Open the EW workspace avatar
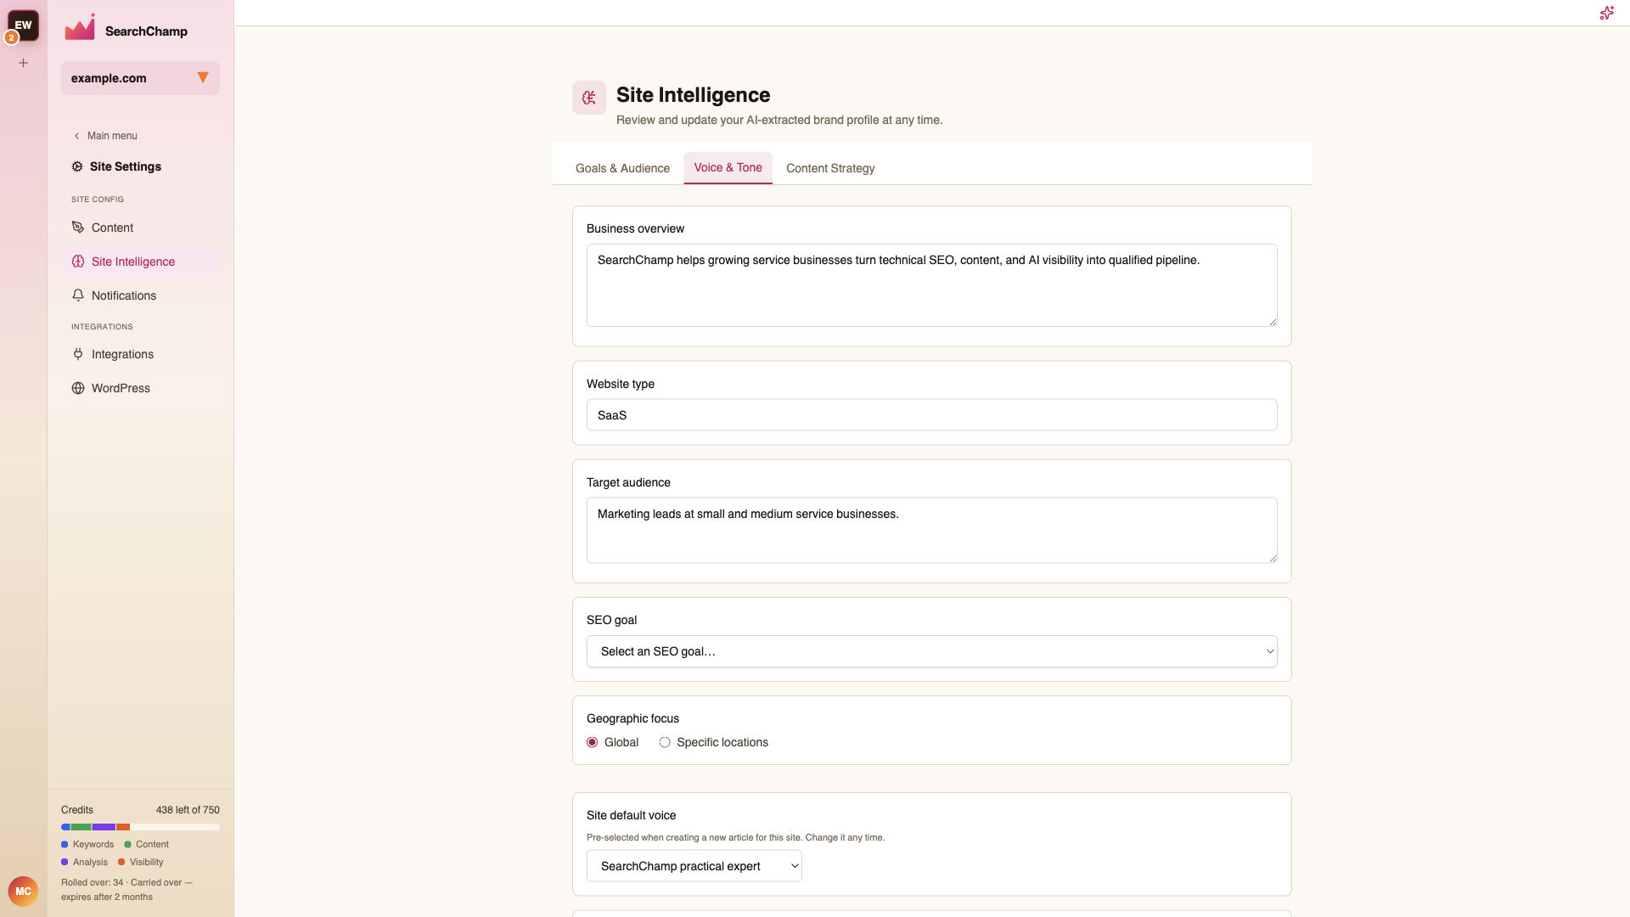This screenshot has width=1630, height=917. pos(24,25)
